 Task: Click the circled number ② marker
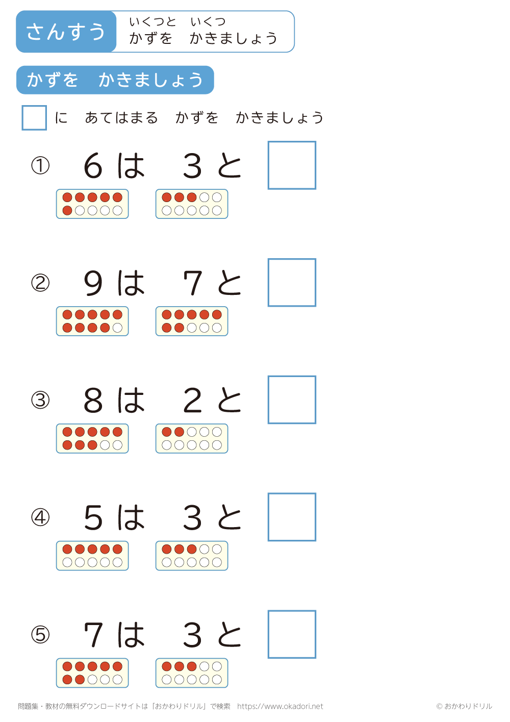point(40,283)
